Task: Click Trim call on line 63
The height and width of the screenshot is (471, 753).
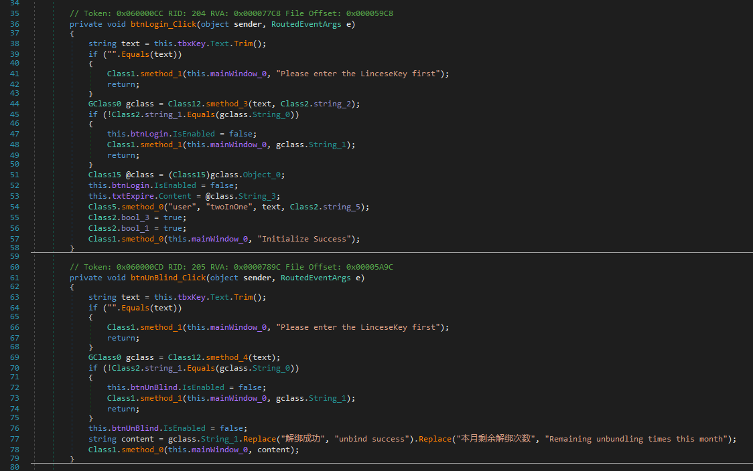Action: pos(243,297)
